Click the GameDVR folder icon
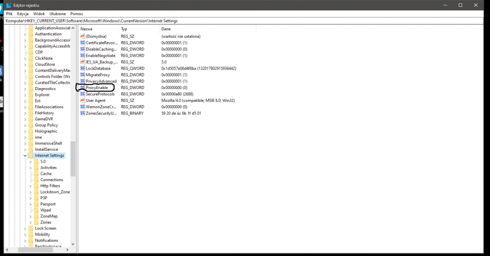Screen dimensions: 490x256 (x=31, y=119)
